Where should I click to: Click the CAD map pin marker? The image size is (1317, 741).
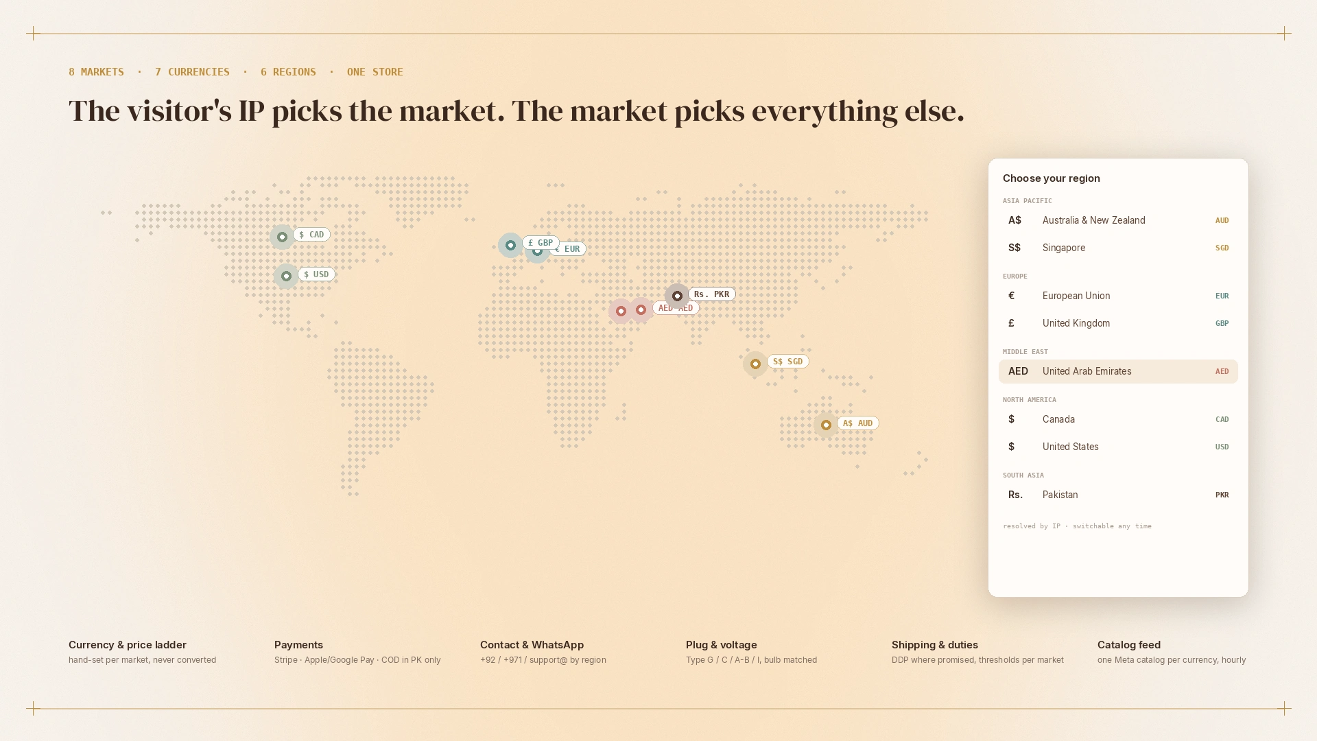point(282,237)
